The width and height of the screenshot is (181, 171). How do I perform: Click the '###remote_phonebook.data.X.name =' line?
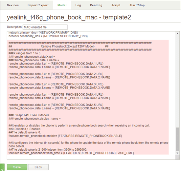click(x=34, y=60)
